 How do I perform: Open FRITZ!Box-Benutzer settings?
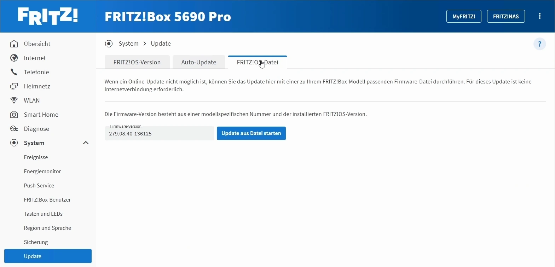pyautogui.click(x=48, y=200)
